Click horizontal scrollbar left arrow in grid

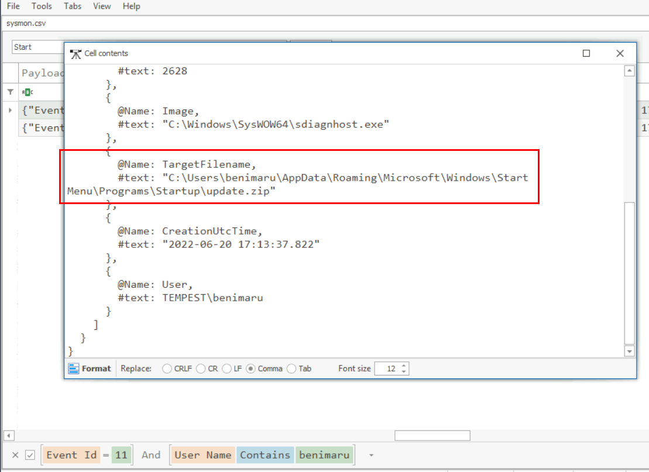pyautogui.click(x=9, y=436)
